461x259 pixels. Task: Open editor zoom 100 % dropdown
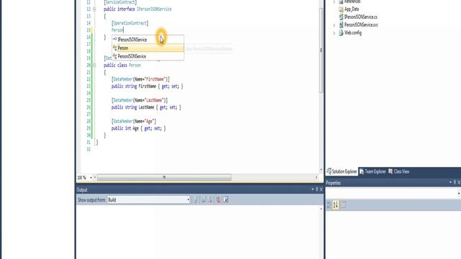(91, 178)
